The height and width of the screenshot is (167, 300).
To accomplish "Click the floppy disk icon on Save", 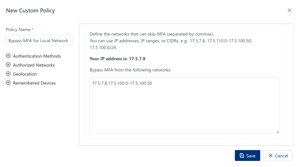I will (242, 156).
